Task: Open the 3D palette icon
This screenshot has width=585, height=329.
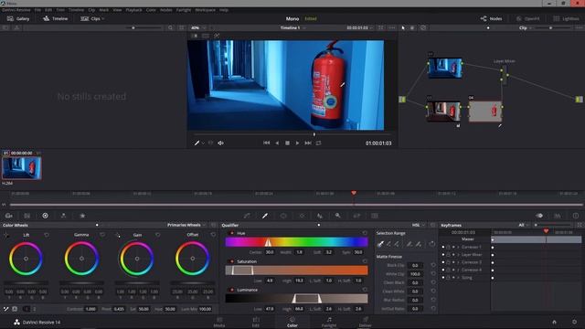Action: pyautogui.click(x=375, y=216)
